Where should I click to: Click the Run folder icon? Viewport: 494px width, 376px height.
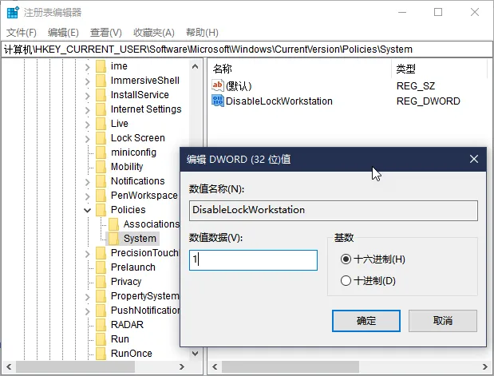tap(101, 339)
